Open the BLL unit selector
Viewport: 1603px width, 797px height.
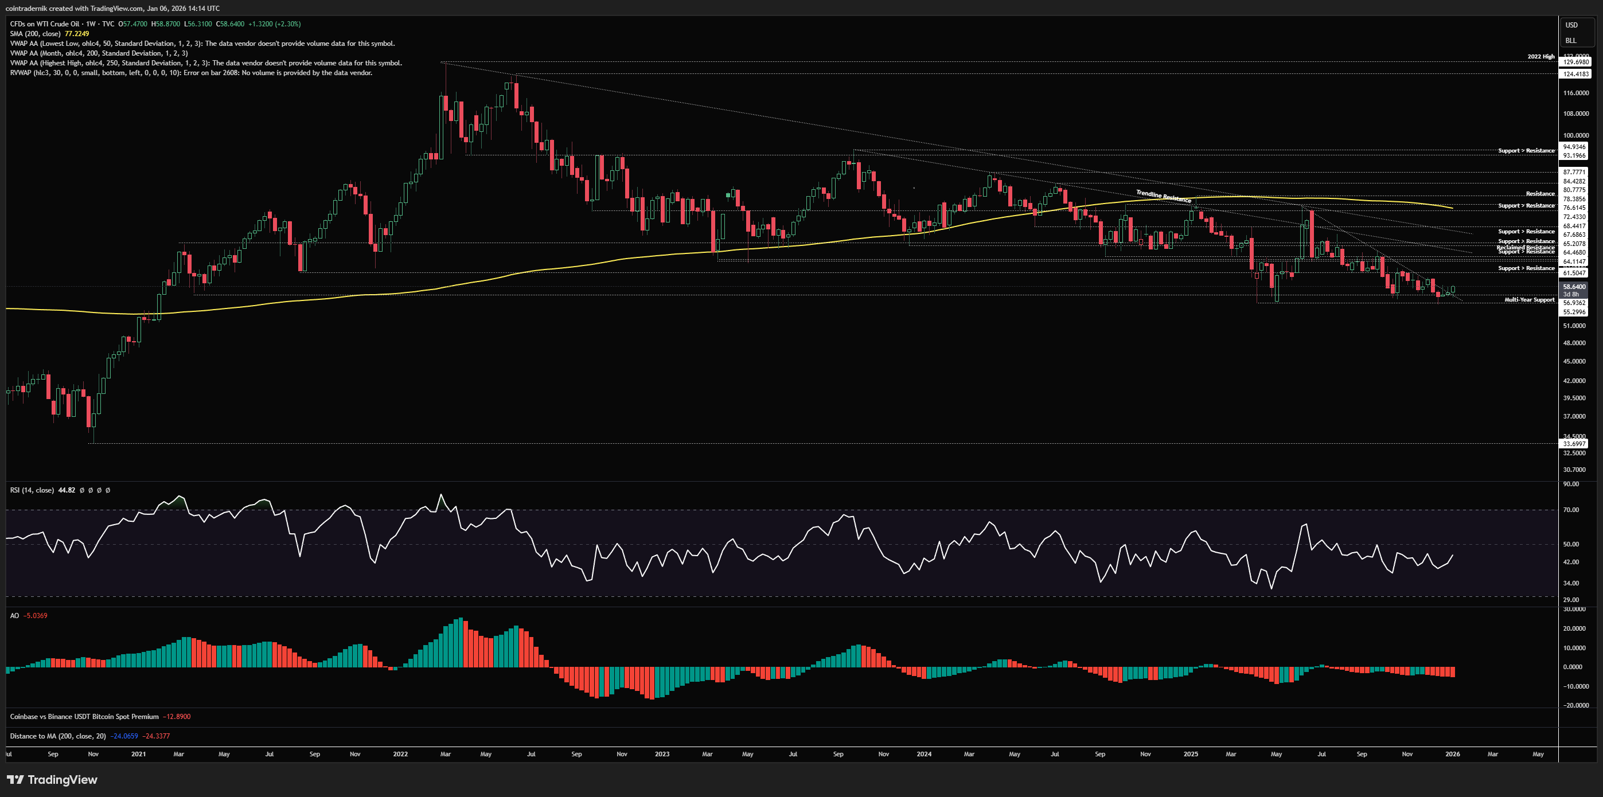click(x=1571, y=41)
